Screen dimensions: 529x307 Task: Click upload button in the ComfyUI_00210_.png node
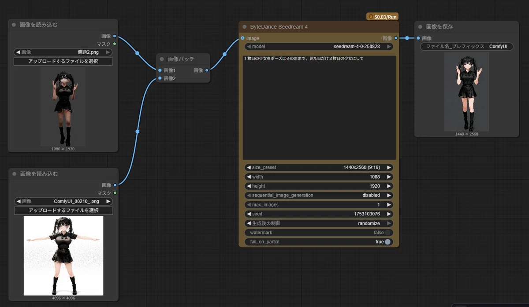point(63,211)
